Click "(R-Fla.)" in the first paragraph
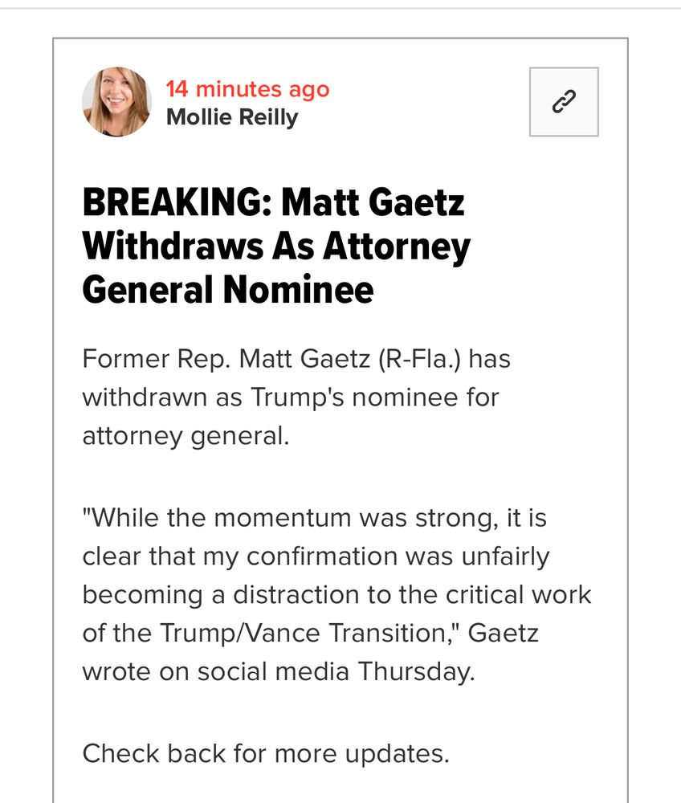Screen dimensions: 681x803 click(419, 359)
